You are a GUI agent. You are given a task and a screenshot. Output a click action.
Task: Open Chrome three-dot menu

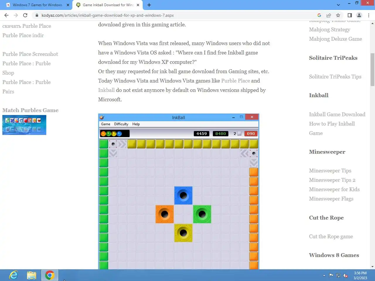tap(369, 15)
